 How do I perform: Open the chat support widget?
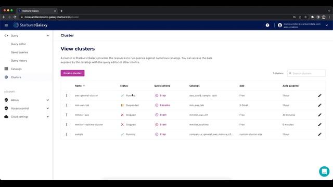(x=324, y=171)
